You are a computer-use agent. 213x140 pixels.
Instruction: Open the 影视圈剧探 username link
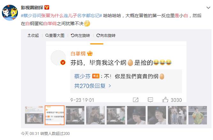tap(32, 7)
